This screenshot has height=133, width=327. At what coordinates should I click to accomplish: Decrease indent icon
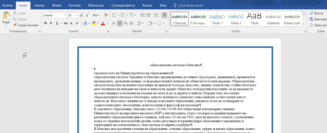[142, 15]
